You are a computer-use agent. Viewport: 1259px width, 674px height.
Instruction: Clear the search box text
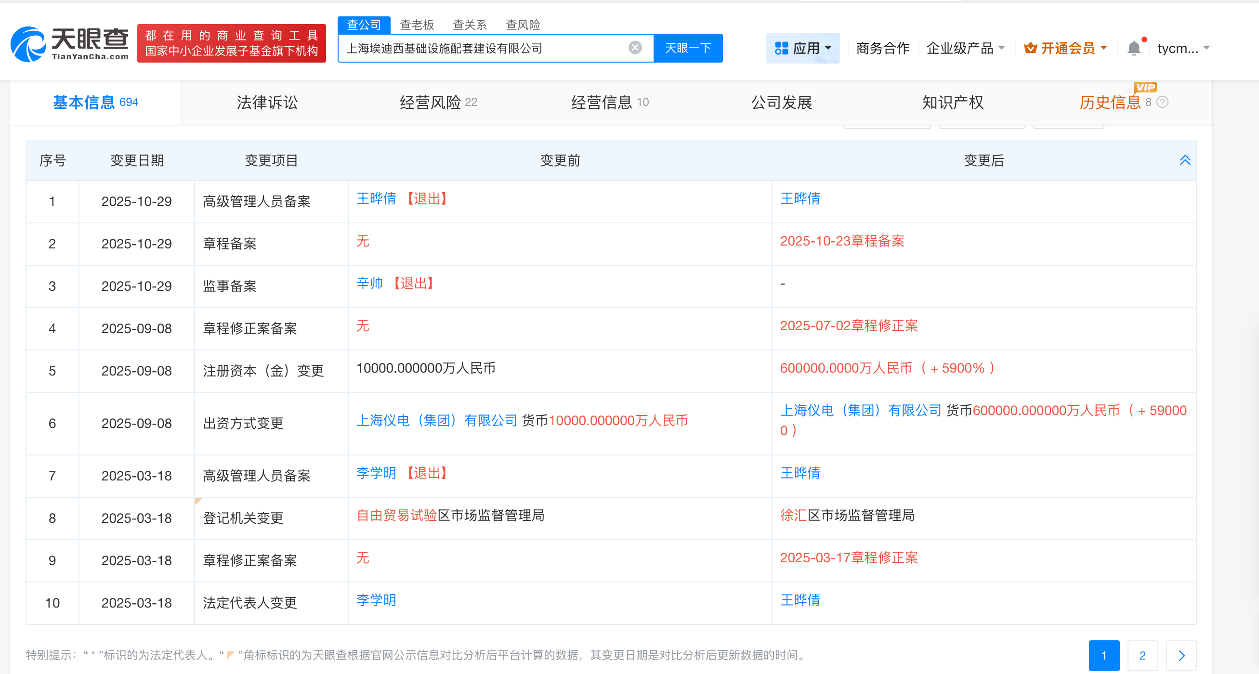[x=634, y=47]
